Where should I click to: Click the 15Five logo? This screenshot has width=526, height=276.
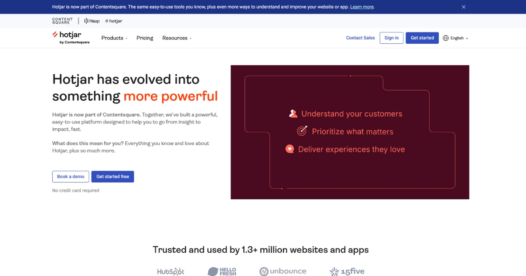347,272
